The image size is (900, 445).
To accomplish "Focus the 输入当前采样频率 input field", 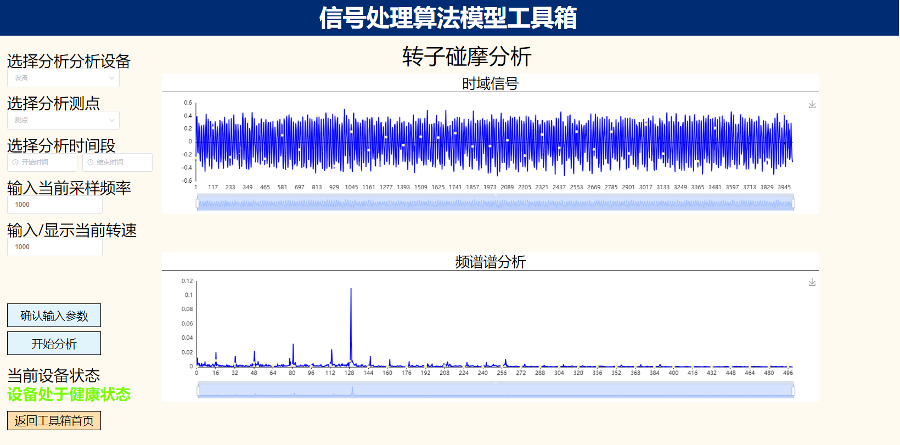I will 55,205.
